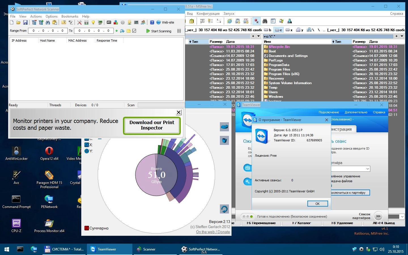Click the URL icon in Total Commander toolbar
Viewport: 408px width, 255px height.
238,21
